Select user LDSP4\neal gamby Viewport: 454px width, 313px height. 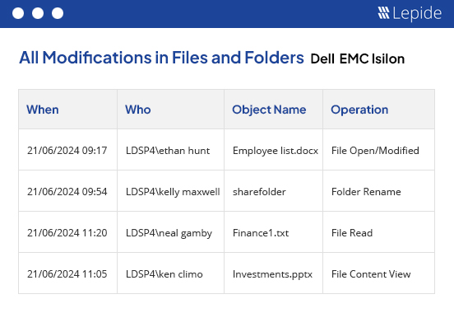[169, 233]
